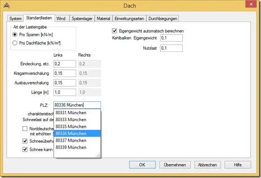Confirm with the OK button
Viewport: 261px width, 178px height.
tap(142, 165)
